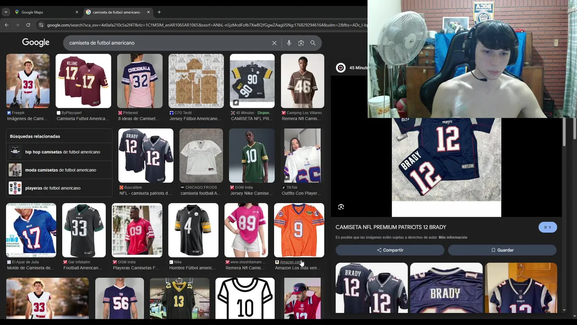Open related hanging Patriots jersey thumbnail
Screen dimensions: 577x325
(x=521, y=288)
